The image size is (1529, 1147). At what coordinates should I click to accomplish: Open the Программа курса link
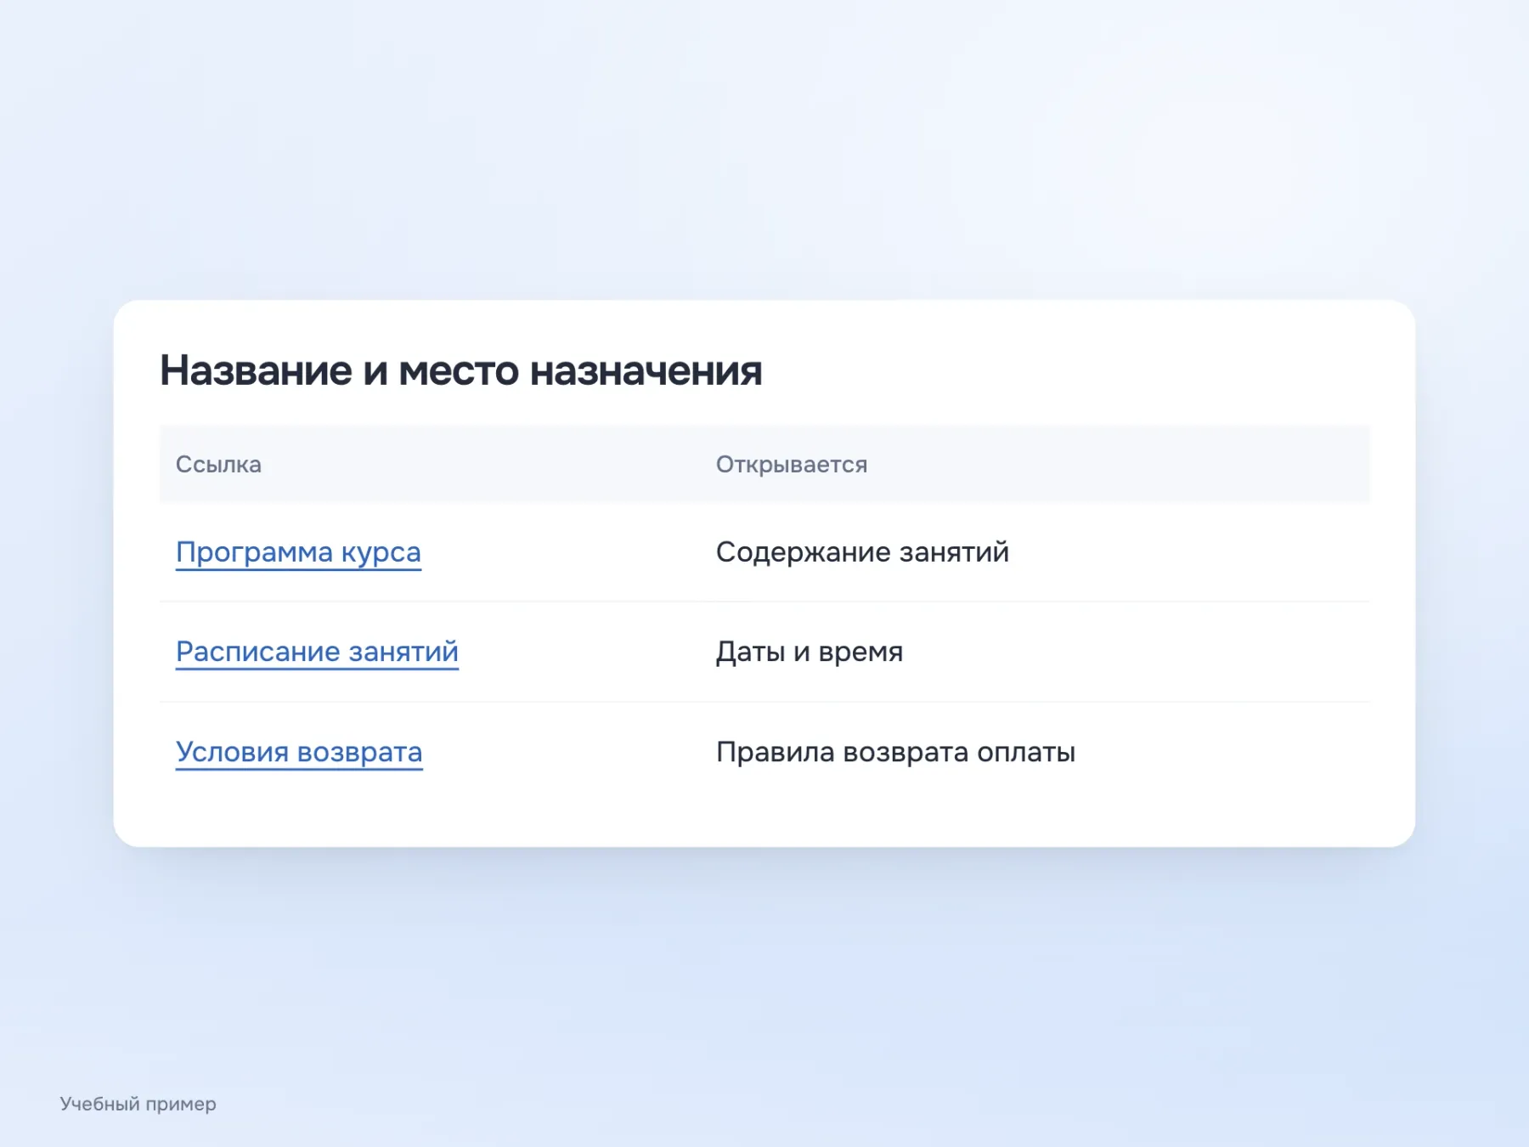pyautogui.click(x=298, y=552)
